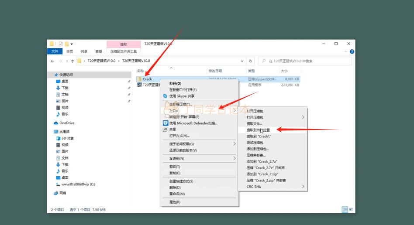Expand the CRC SHA submenu
Viewport: 414px width, 225px height.
point(303,187)
